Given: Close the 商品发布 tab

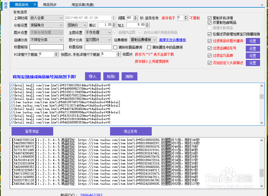Looking at the screenshot, I should pos(35,4).
